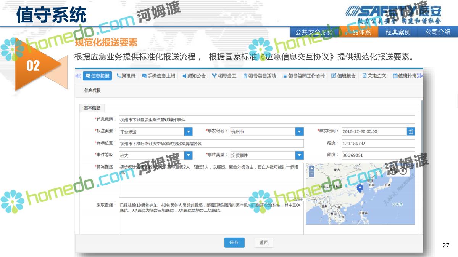Expand the 事发地区 dropdown
The height and width of the screenshot is (257, 458).
pyautogui.click(x=300, y=132)
